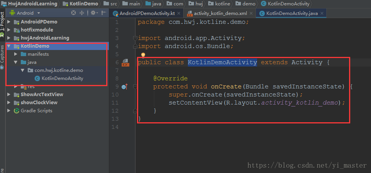Click the ShowArcTextView module folder icon

coord(17,95)
